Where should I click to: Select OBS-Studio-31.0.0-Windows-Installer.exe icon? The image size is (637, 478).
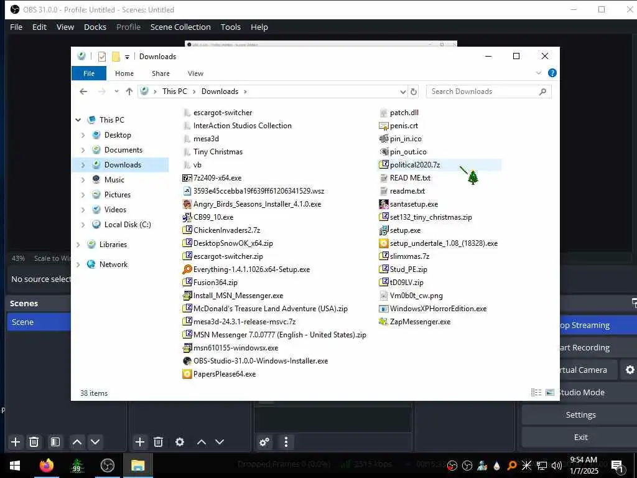point(187,361)
